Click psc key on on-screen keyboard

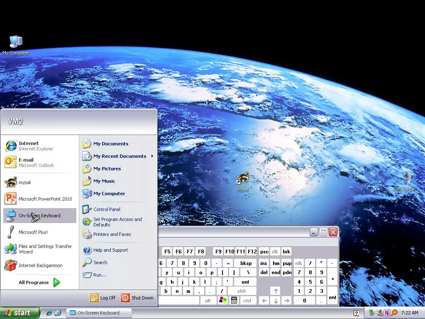[264, 251]
